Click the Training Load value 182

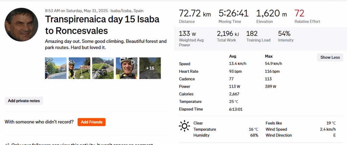click(252, 34)
